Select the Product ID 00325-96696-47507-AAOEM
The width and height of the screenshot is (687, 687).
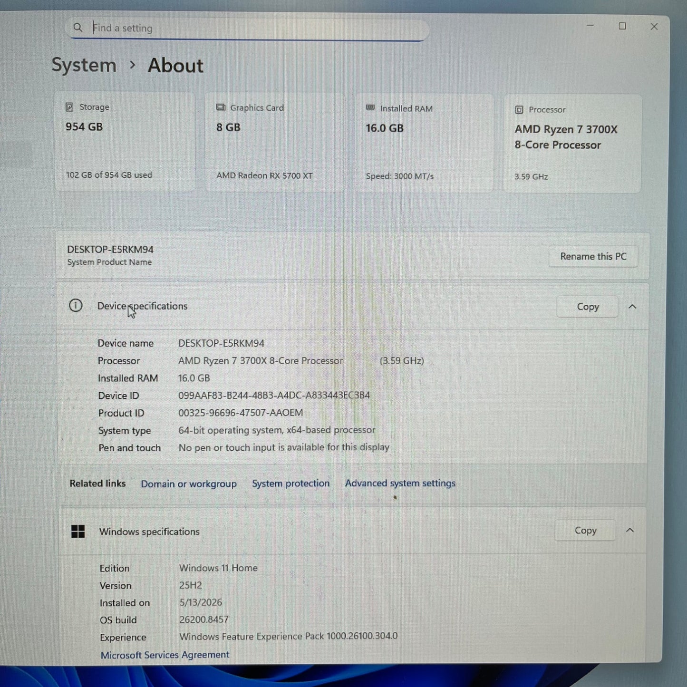pos(241,413)
